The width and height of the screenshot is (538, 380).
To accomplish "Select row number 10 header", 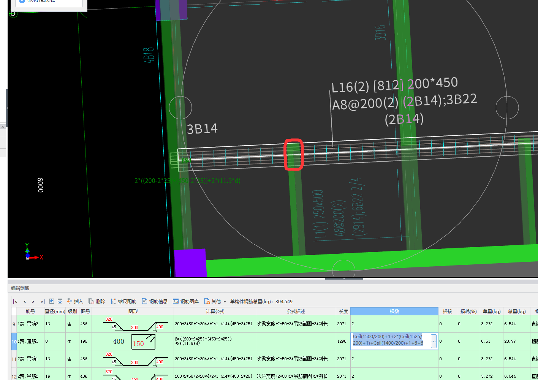I will pyautogui.click(x=14, y=342).
